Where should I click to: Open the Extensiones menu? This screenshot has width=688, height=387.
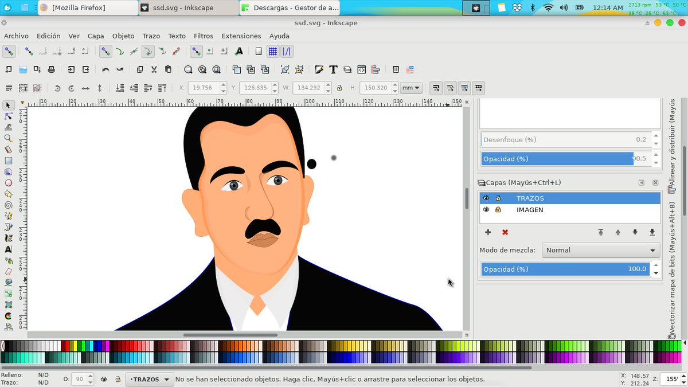pos(241,36)
